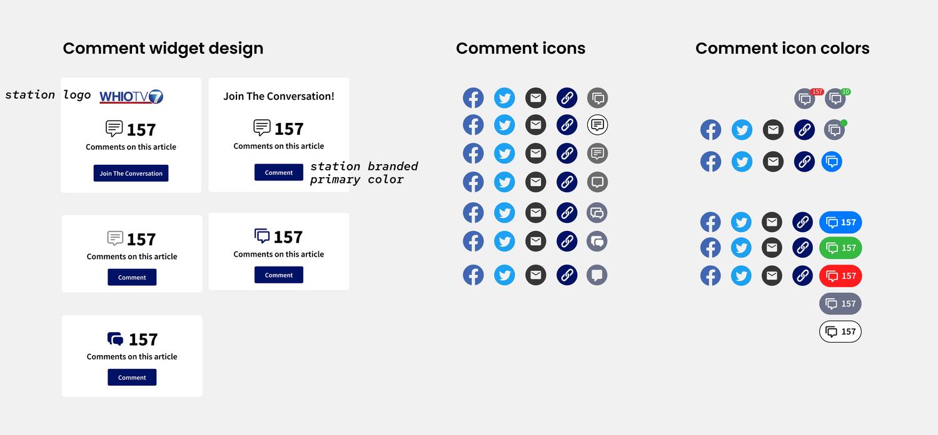
Task: Click the blue circular comment icon without count
Action: [832, 162]
